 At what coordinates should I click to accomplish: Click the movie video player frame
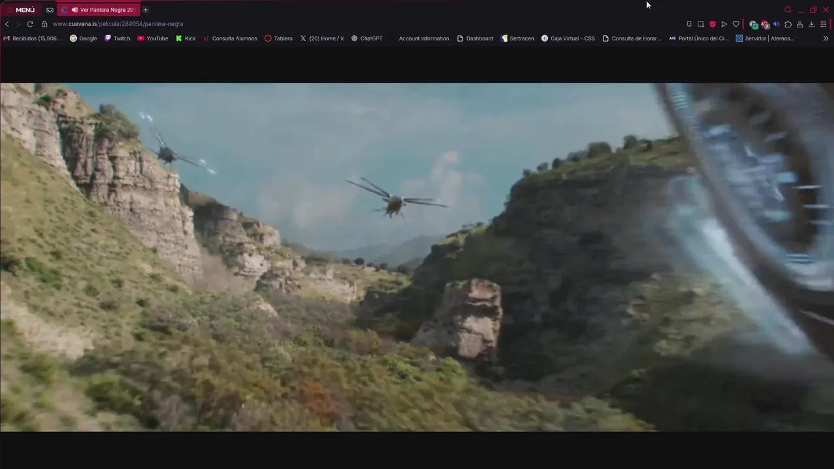point(417,257)
